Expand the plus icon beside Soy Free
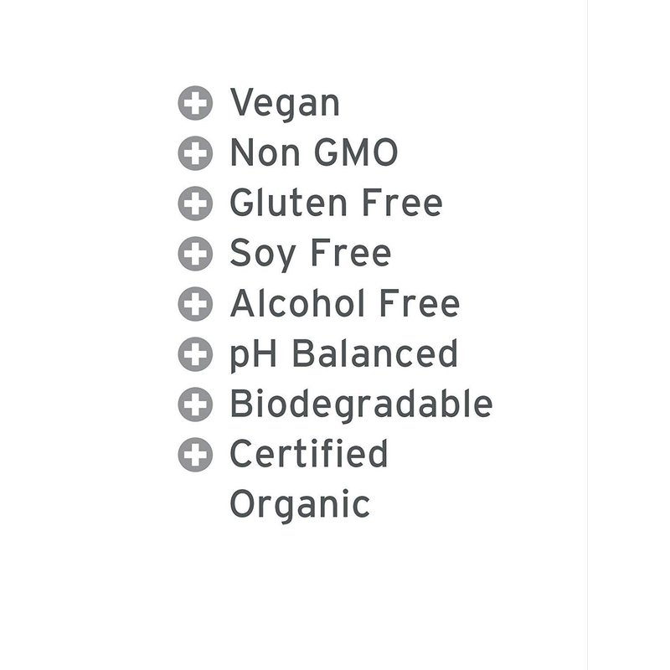670x670 pixels. (195, 254)
